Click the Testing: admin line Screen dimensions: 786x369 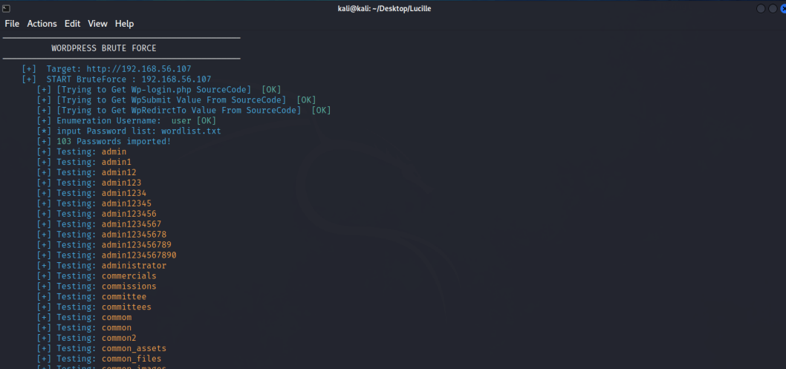[x=82, y=151]
